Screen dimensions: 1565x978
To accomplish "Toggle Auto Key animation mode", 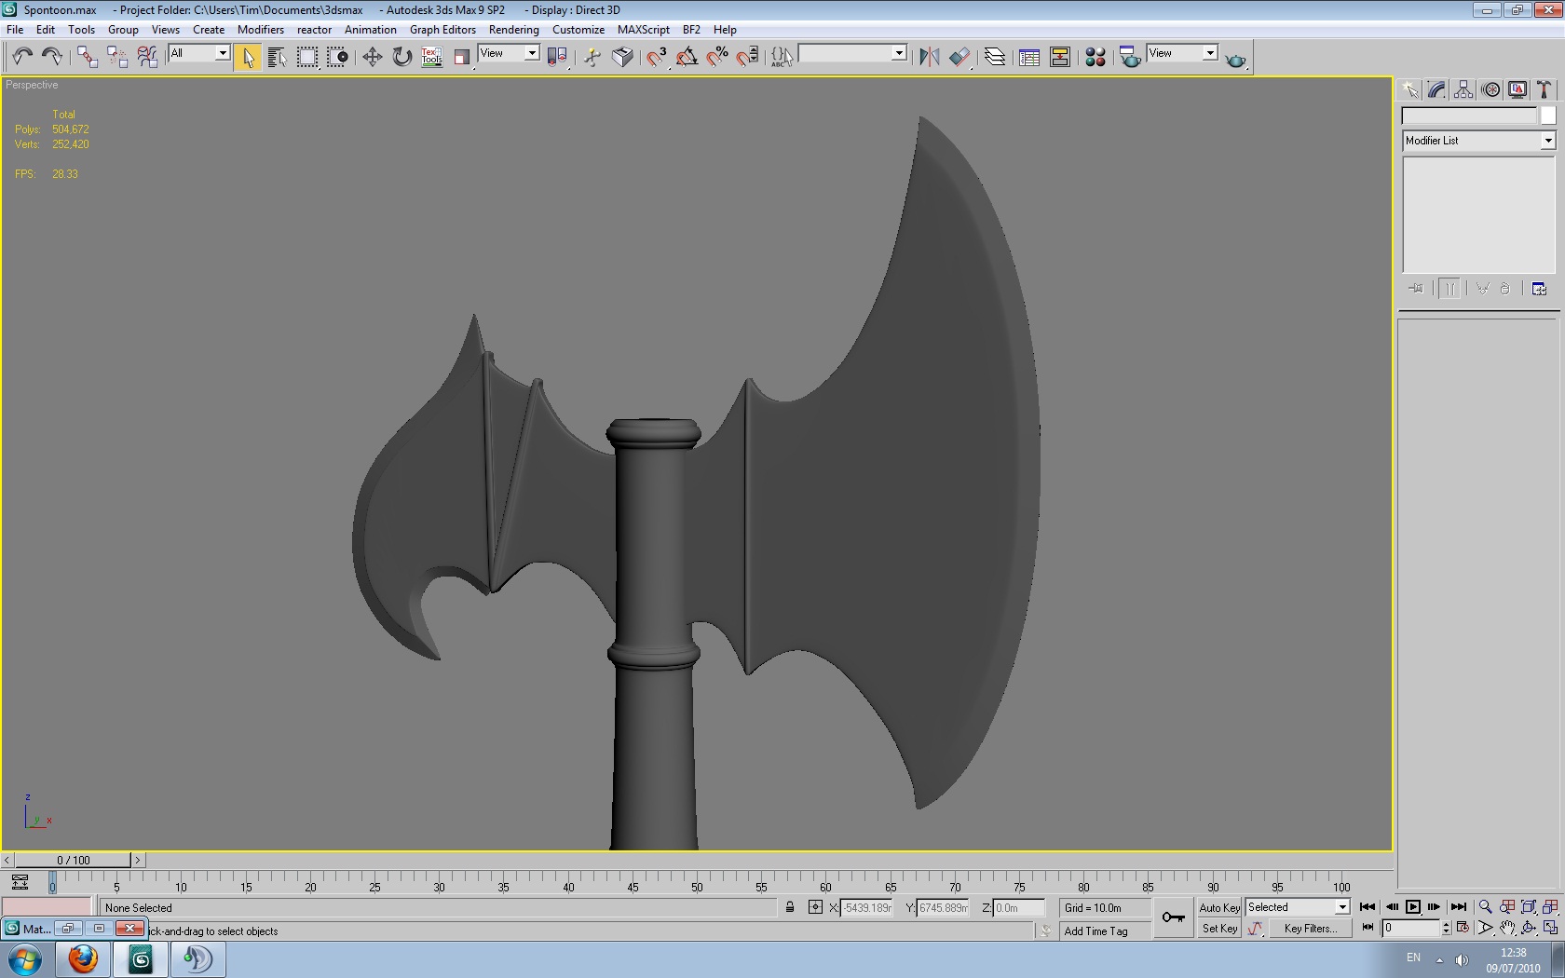I will (x=1218, y=907).
